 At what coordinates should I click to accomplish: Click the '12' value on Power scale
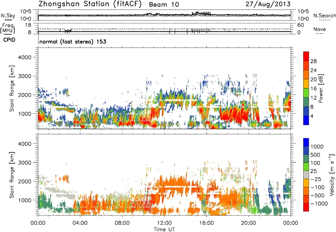point(313,98)
